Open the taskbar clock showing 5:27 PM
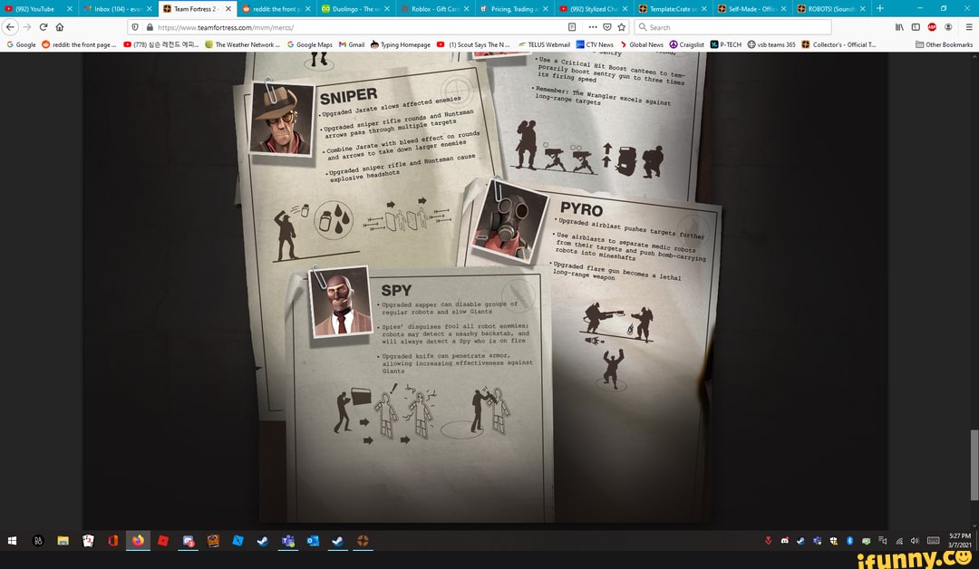This screenshot has height=569, width=979. point(960,540)
